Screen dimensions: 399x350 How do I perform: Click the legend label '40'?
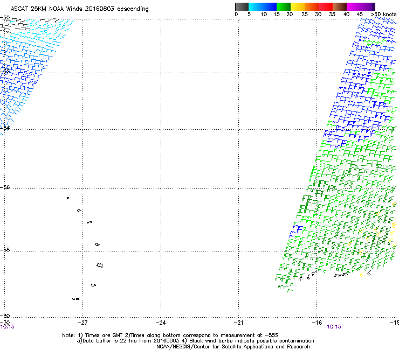click(x=346, y=15)
